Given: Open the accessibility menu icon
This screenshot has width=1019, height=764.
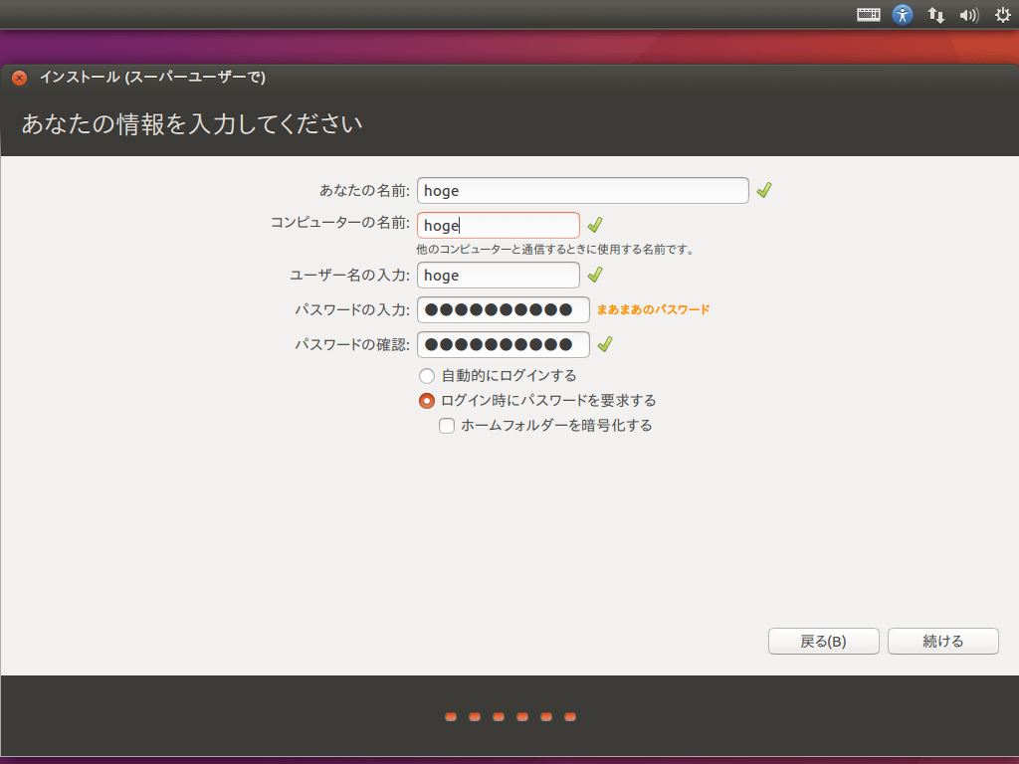Looking at the screenshot, I should coord(902,14).
